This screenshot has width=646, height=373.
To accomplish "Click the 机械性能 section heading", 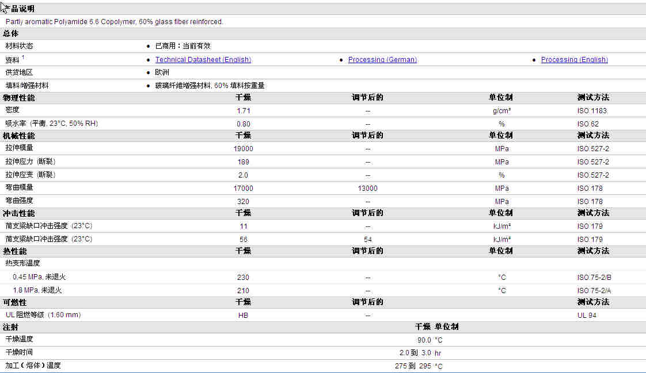I will [18, 136].
